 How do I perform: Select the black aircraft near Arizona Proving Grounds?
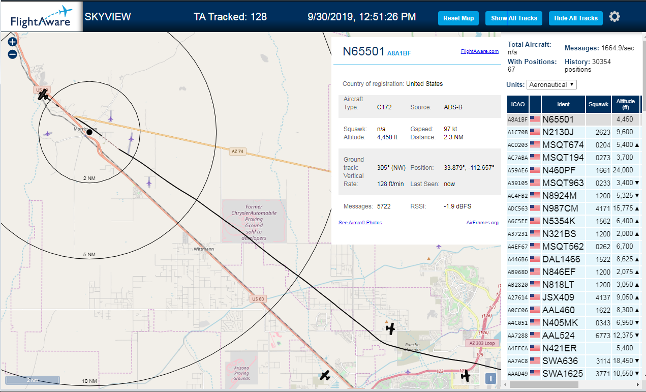pyautogui.click(x=325, y=376)
